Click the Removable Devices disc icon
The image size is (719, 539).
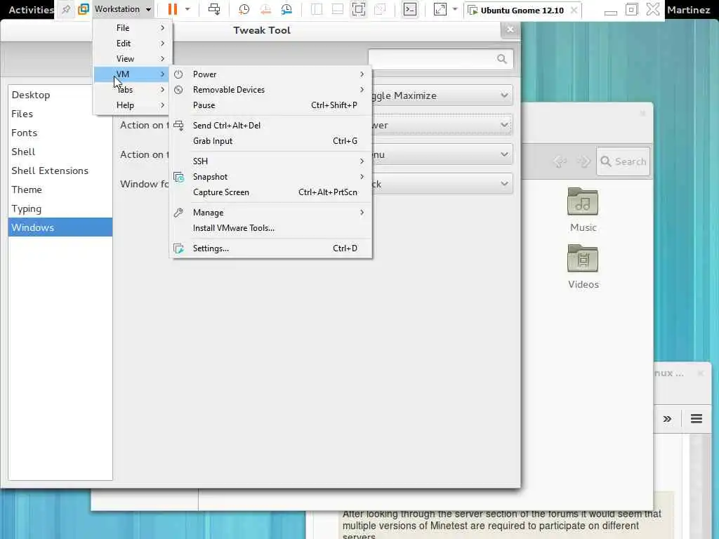click(x=178, y=90)
